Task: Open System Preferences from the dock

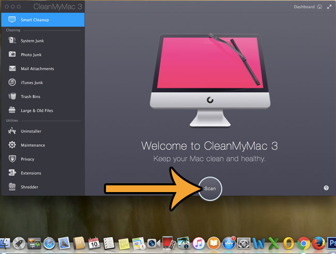Action: click(243, 244)
